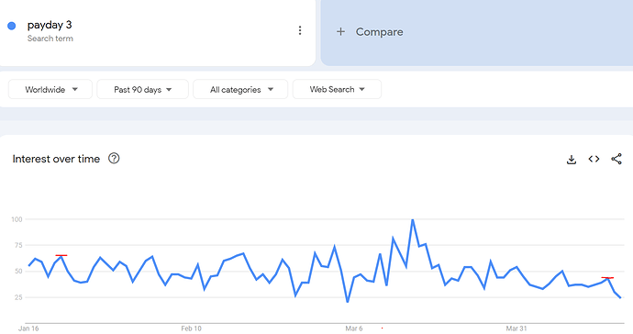Screen dimensions: 633x334
Task: Expand the Worldwide region dropdown
Action: click(50, 89)
